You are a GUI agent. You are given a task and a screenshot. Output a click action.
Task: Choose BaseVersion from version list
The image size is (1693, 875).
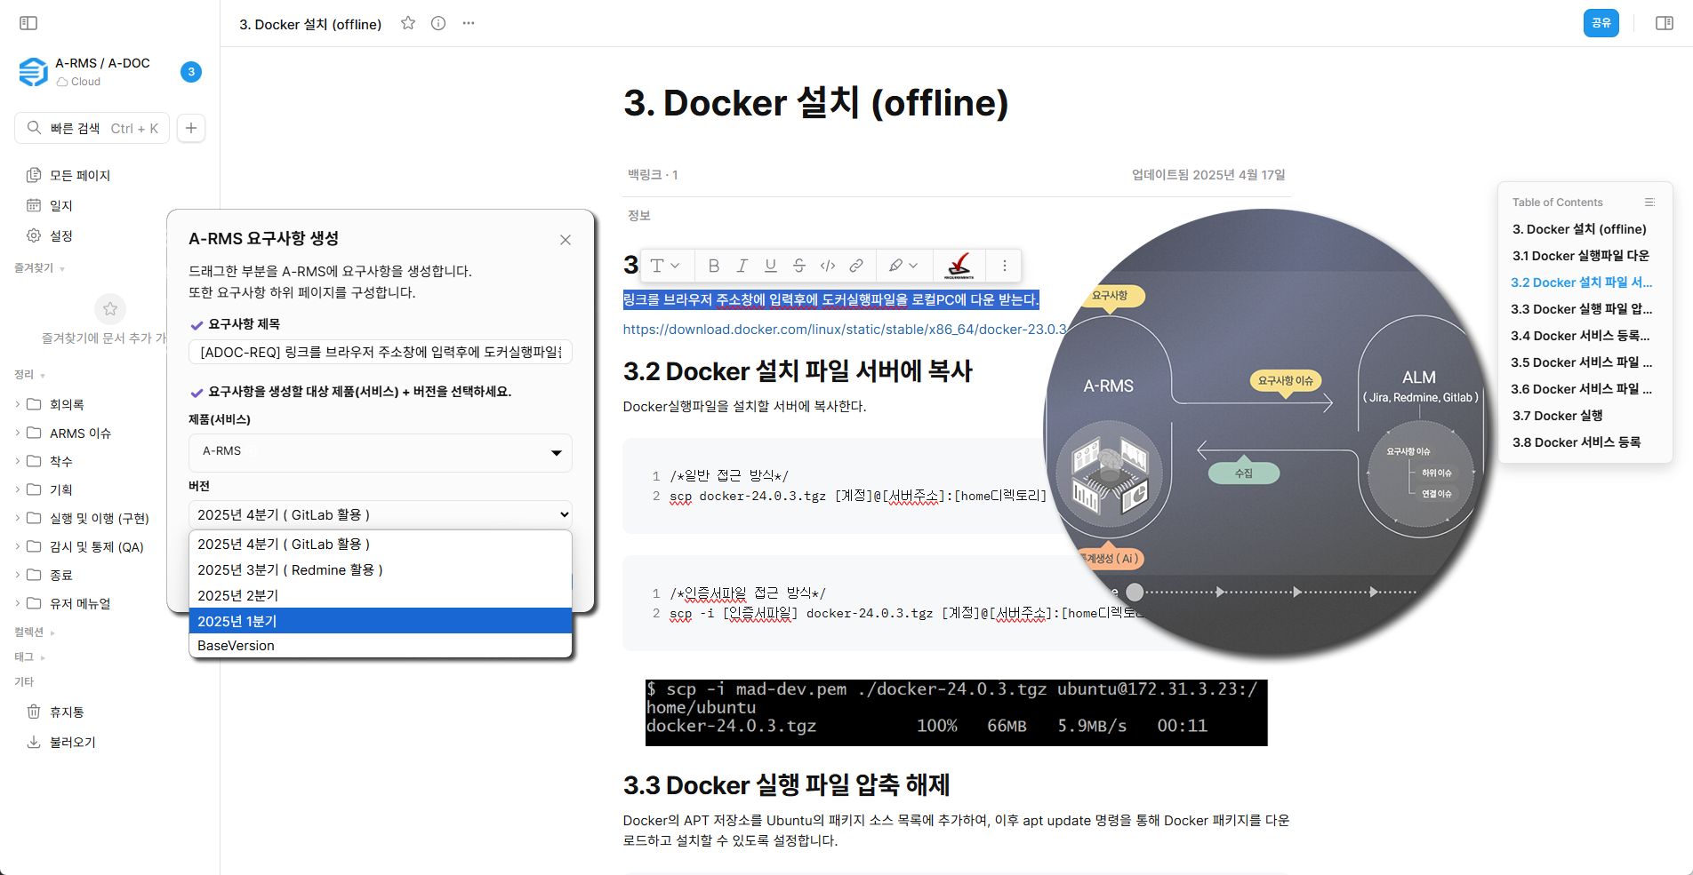(x=380, y=646)
